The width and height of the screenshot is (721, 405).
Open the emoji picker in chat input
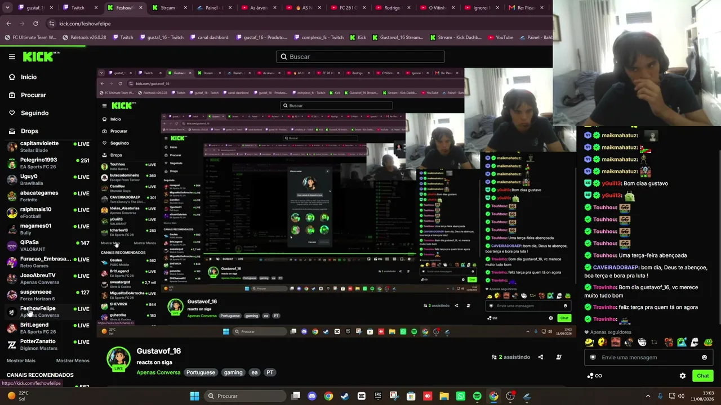(x=704, y=357)
